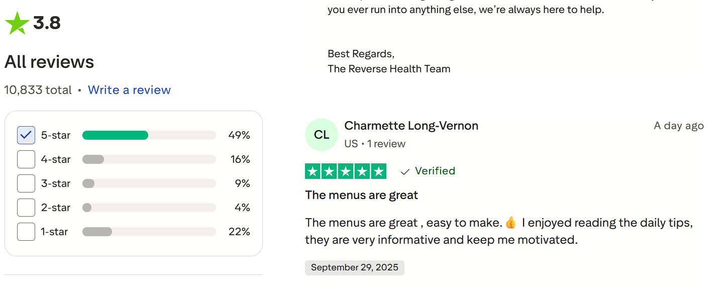Click the September 29, 2025 date tag
Viewport: 721px width, 290px height.
354,267
